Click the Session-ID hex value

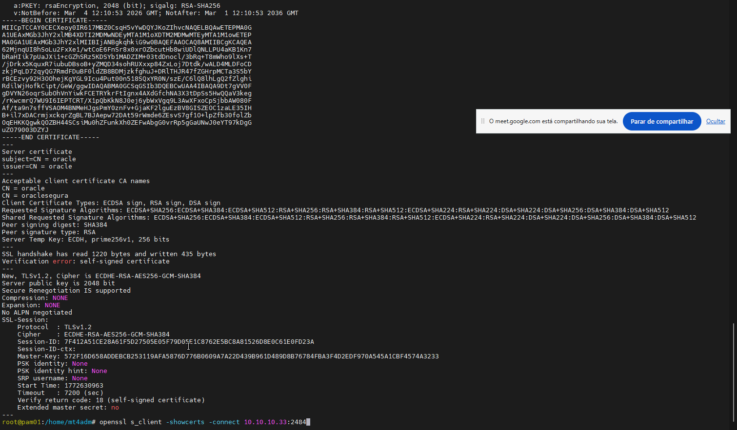pyautogui.click(x=189, y=342)
